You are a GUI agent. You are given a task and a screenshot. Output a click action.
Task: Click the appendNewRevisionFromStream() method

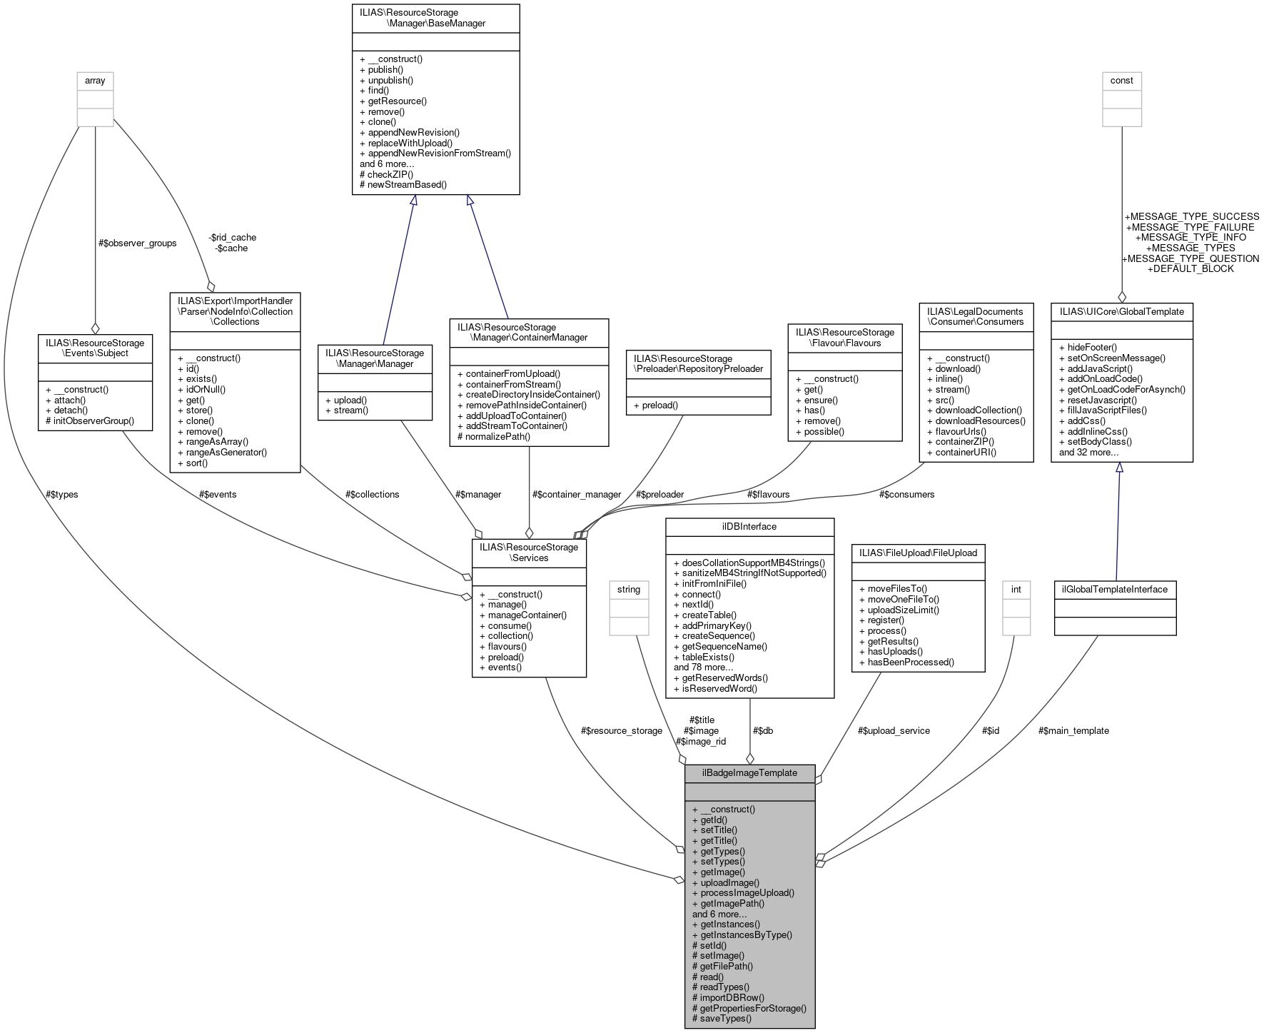click(435, 153)
